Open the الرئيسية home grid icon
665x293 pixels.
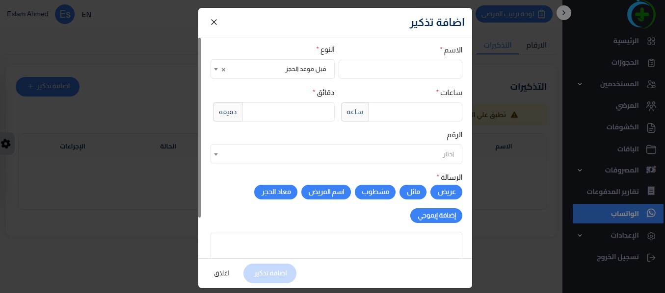pos(651,41)
